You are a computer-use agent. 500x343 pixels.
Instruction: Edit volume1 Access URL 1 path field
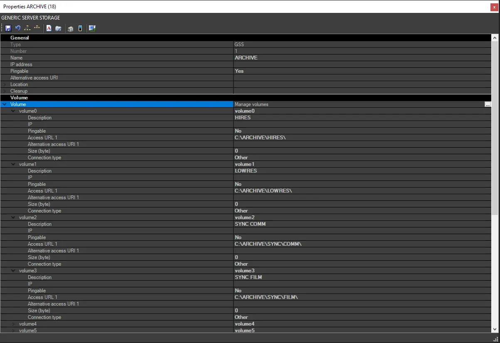tap(263, 191)
